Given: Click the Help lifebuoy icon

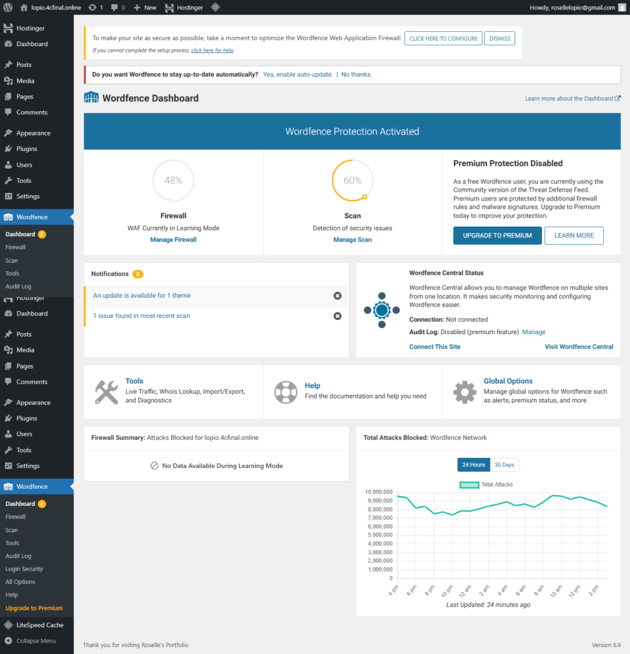Looking at the screenshot, I should [x=285, y=392].
